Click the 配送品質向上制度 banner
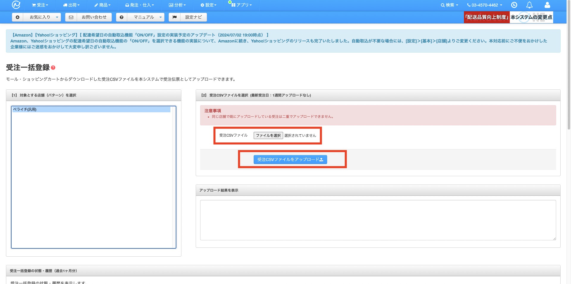Viewport: 571px width, 284px height. pos(509,17)
